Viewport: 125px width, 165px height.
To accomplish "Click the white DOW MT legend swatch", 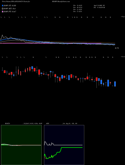I will [3, 9].
